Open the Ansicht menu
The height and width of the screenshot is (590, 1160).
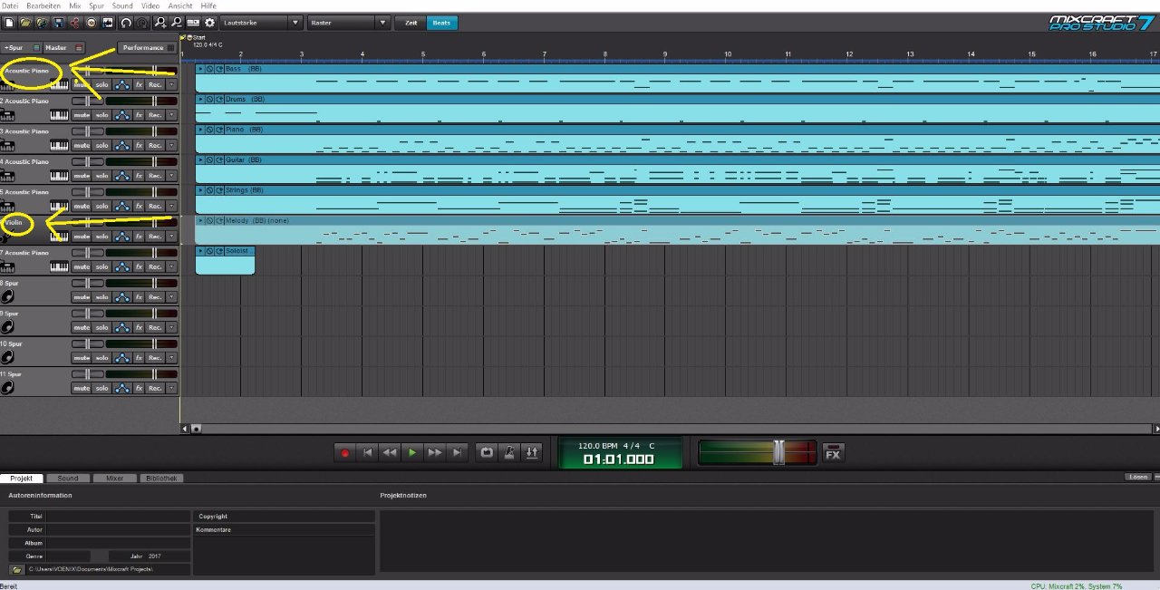[180, 5]
